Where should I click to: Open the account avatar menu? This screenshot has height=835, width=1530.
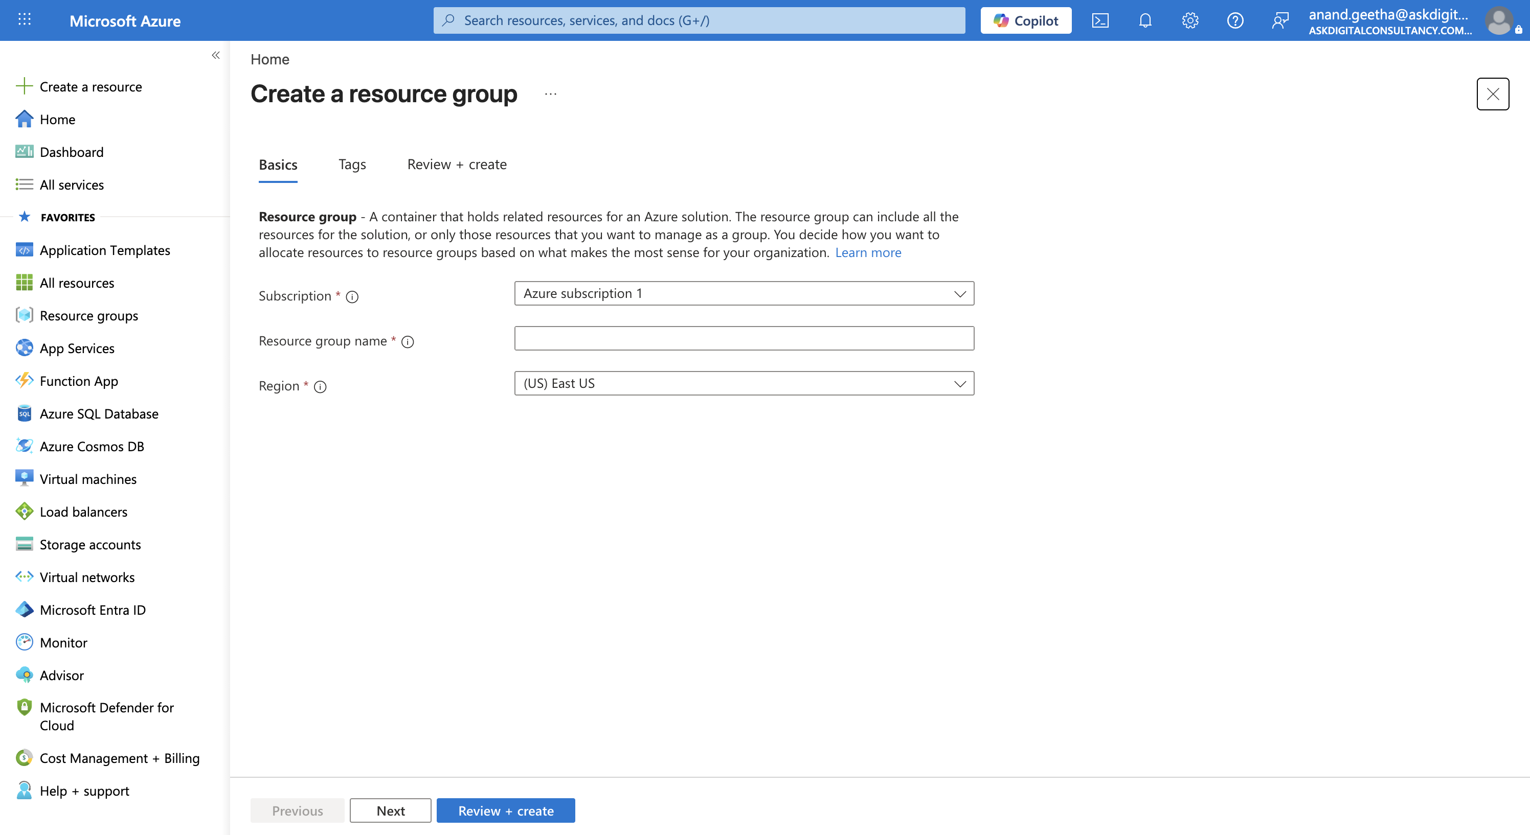[x=1499, y=21]
